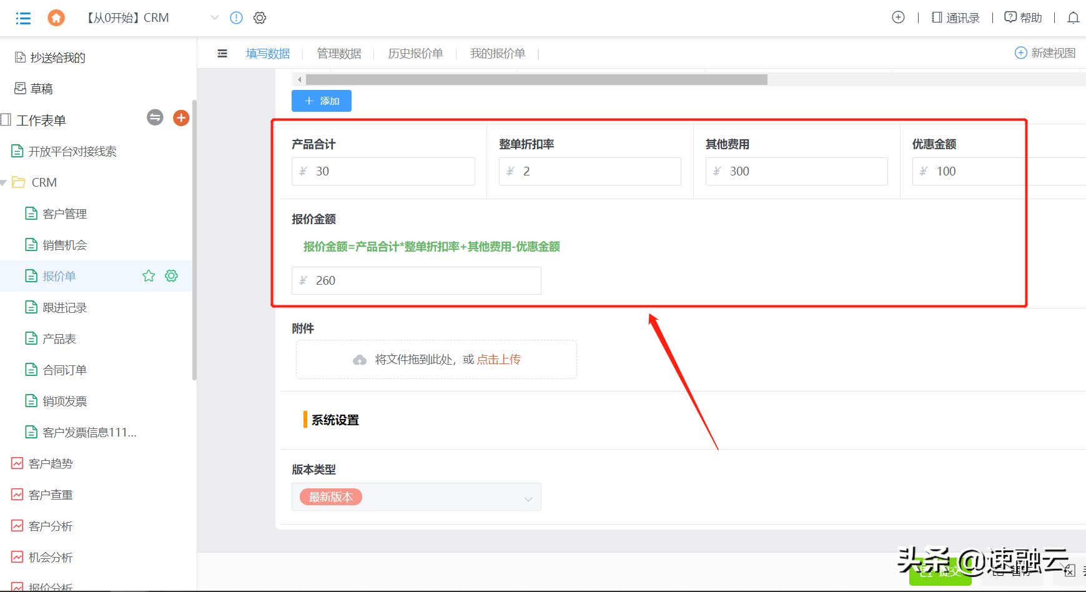Screen dimensions: 1086x592
Task: Click the gray circle icon next to 工作表单
Action: coord(155,117)
